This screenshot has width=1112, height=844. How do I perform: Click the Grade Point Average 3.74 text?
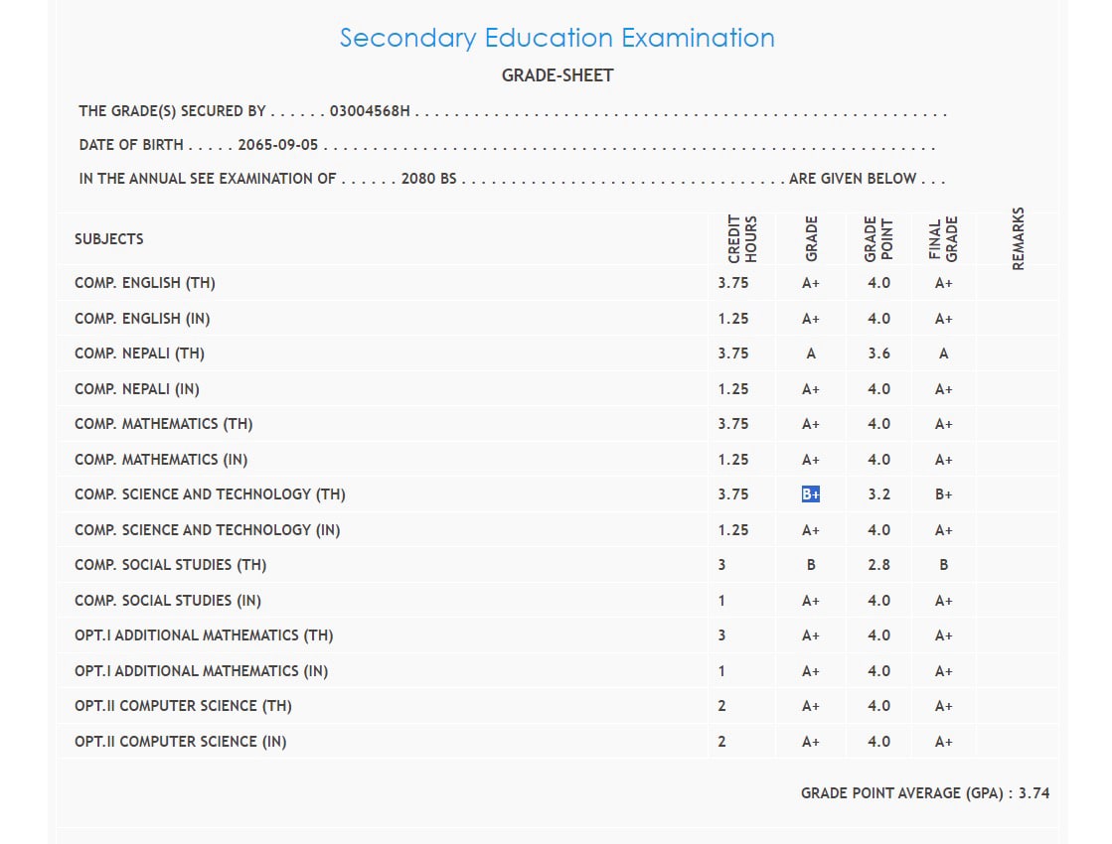[925, 793]
